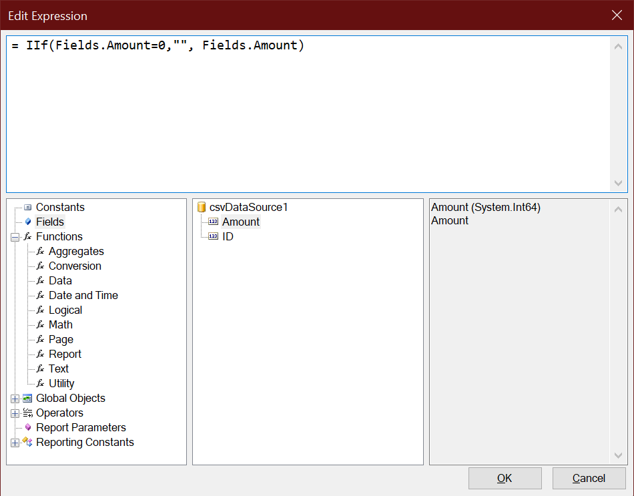Click the fx icon next to Report

pos(41,354)
